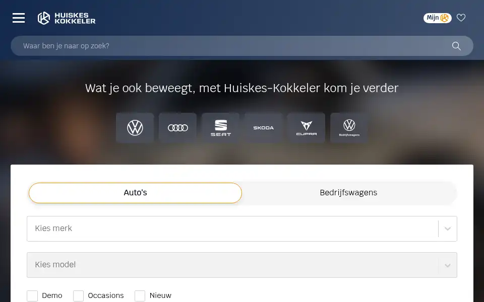Tick the Nieuw checkbox
Viewport: 484px width, 302px height.
[x=140, y=296]
